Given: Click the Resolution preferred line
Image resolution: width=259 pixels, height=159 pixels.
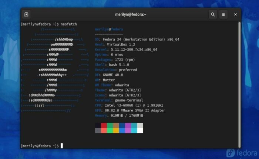Looking at the screenshot, I should [116, 70].
